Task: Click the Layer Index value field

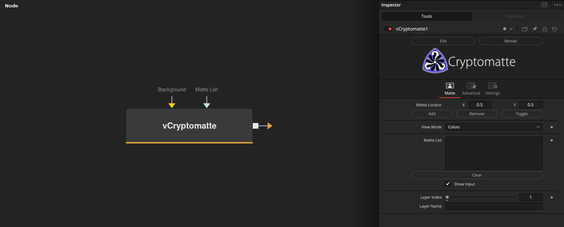Action: coord(531,197)
